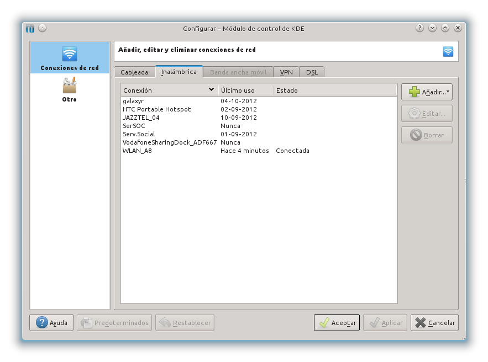This screenshot has height=362, width=488.
Task: Select the Inalámbrica tab
Action: [x=179, y=72]
